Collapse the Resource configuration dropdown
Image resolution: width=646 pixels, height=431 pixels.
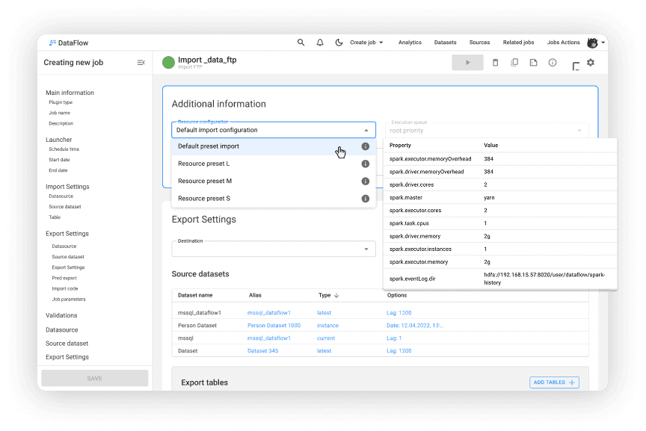[x=366, y=130]
